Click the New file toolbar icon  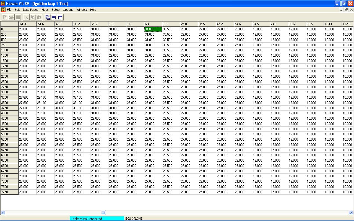pyautogui.click(x=5, y=17)
